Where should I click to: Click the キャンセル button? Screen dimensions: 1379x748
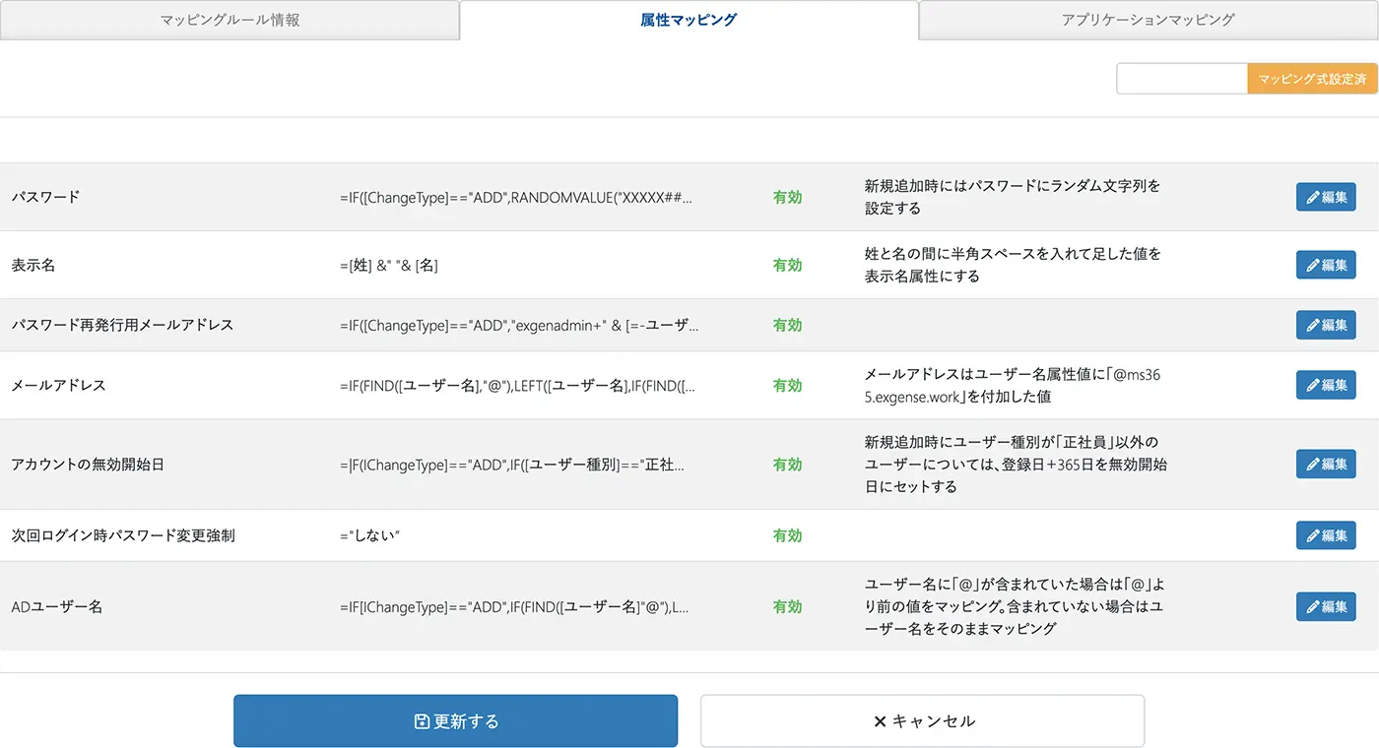(x=922, y=721)
